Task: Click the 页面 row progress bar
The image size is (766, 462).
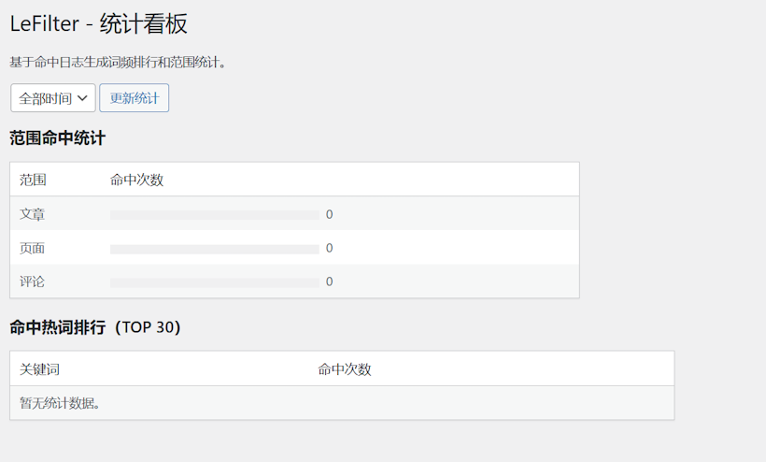Action: [215, 249]
